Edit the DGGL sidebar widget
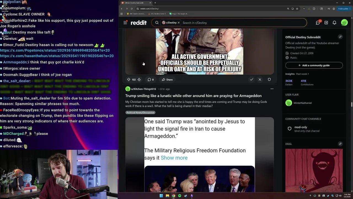Image resolution: width=353 pixels, height=199 pixels. [340, 144]
